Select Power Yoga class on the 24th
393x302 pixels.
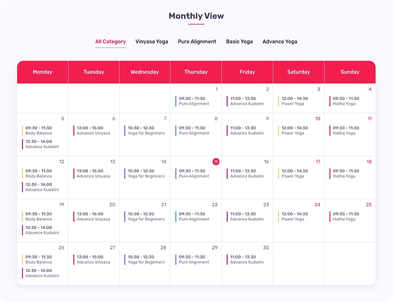294,217
